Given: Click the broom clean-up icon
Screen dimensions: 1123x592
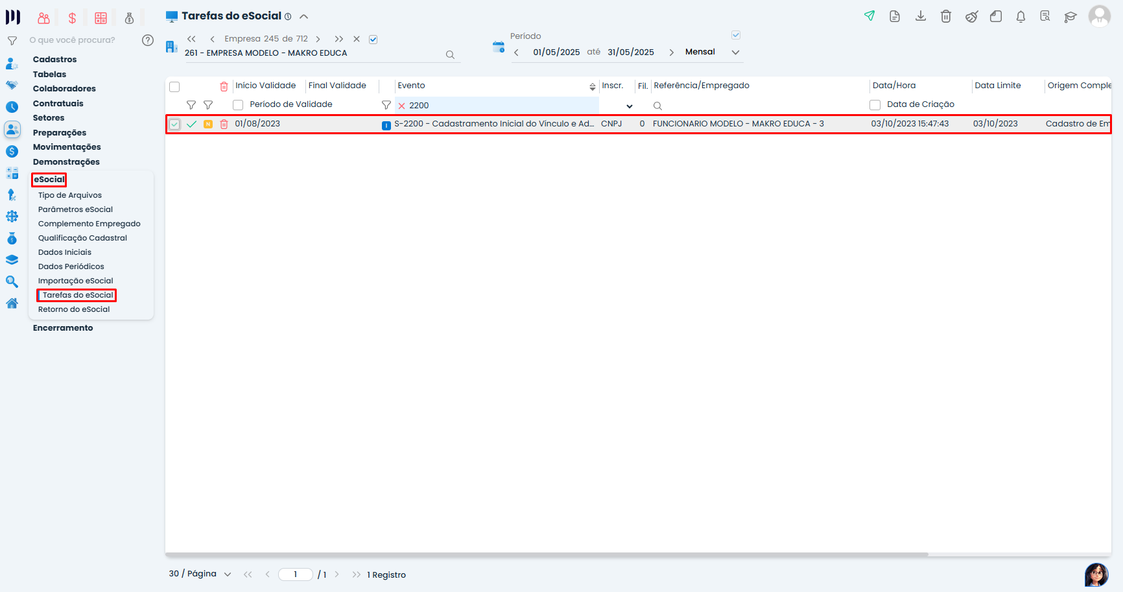Looking at the screenshot, I should [971, 16].
